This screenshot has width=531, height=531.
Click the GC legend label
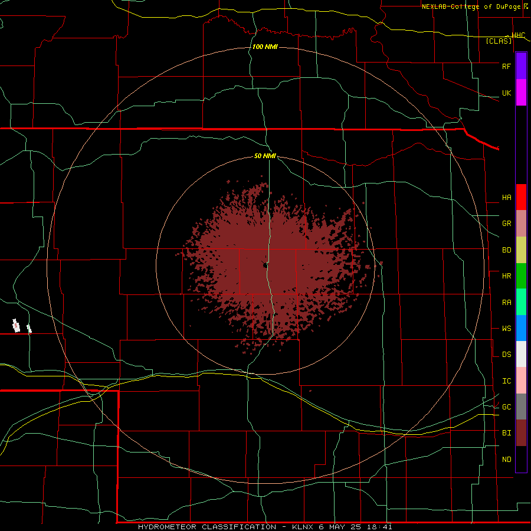click(506, 407)
